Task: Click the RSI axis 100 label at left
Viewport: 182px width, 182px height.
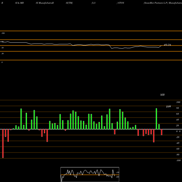Action: [3, 33]
